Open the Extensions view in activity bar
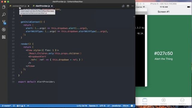This screenshot has height=108, width=192. pyautogui.click(x=4, y=37)
